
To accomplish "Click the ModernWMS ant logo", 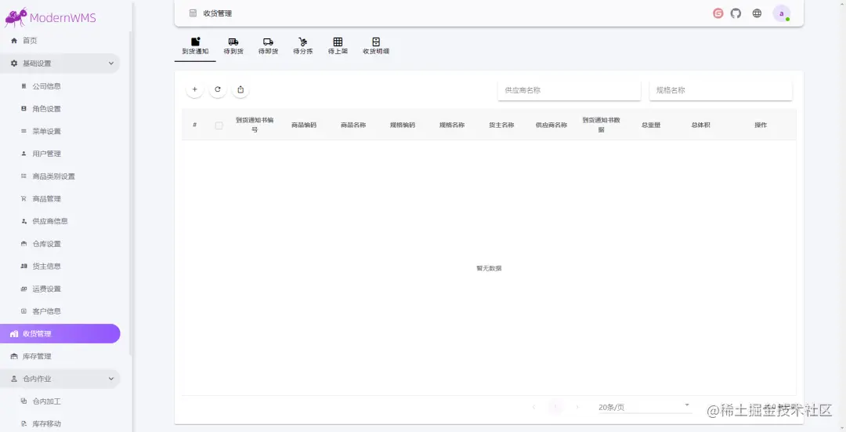I will click(x=16, y=17).
